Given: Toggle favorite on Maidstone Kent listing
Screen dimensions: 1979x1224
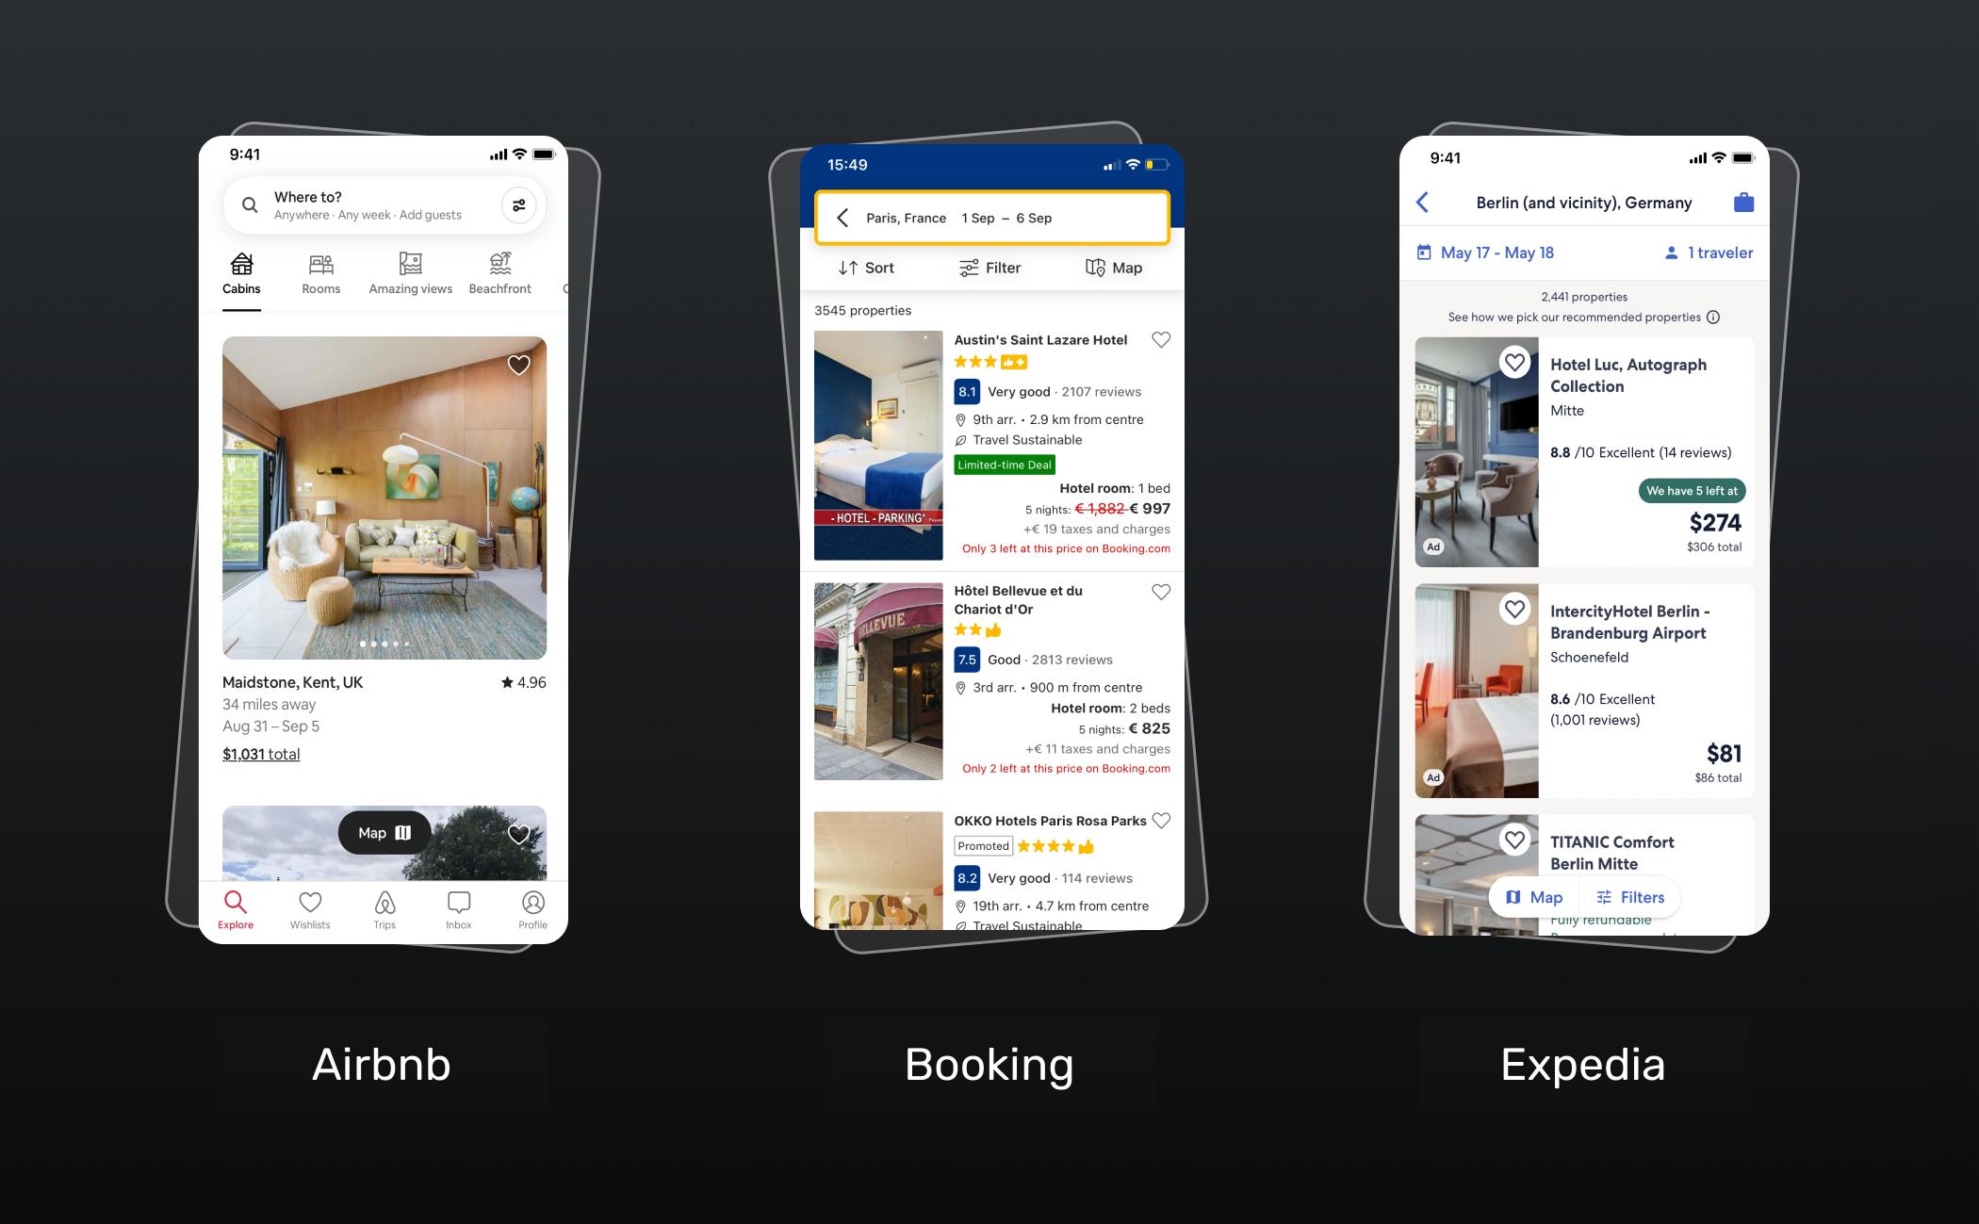Looking at the screenshot, I should [x=518, y=365].
